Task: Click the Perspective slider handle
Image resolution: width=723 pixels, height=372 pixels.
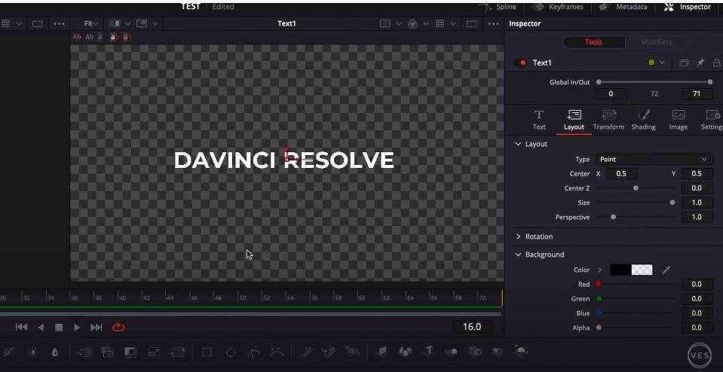Action: tap(613, 217)
